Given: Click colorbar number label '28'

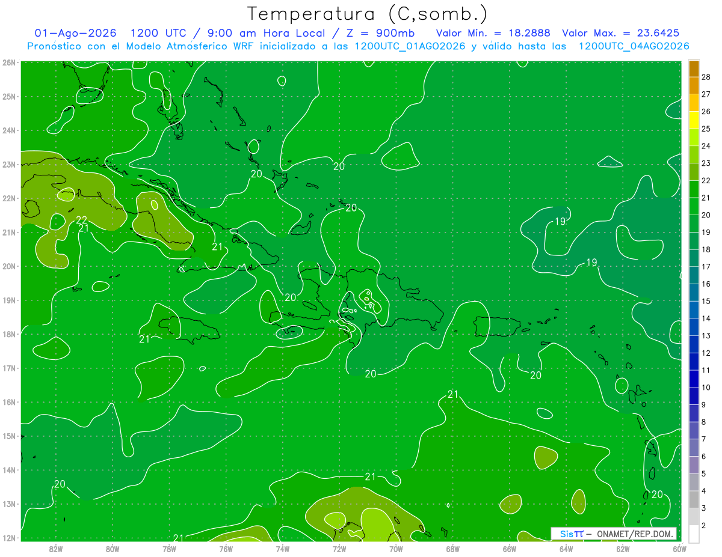Looking at the screenshot, I should pos(706,77).
